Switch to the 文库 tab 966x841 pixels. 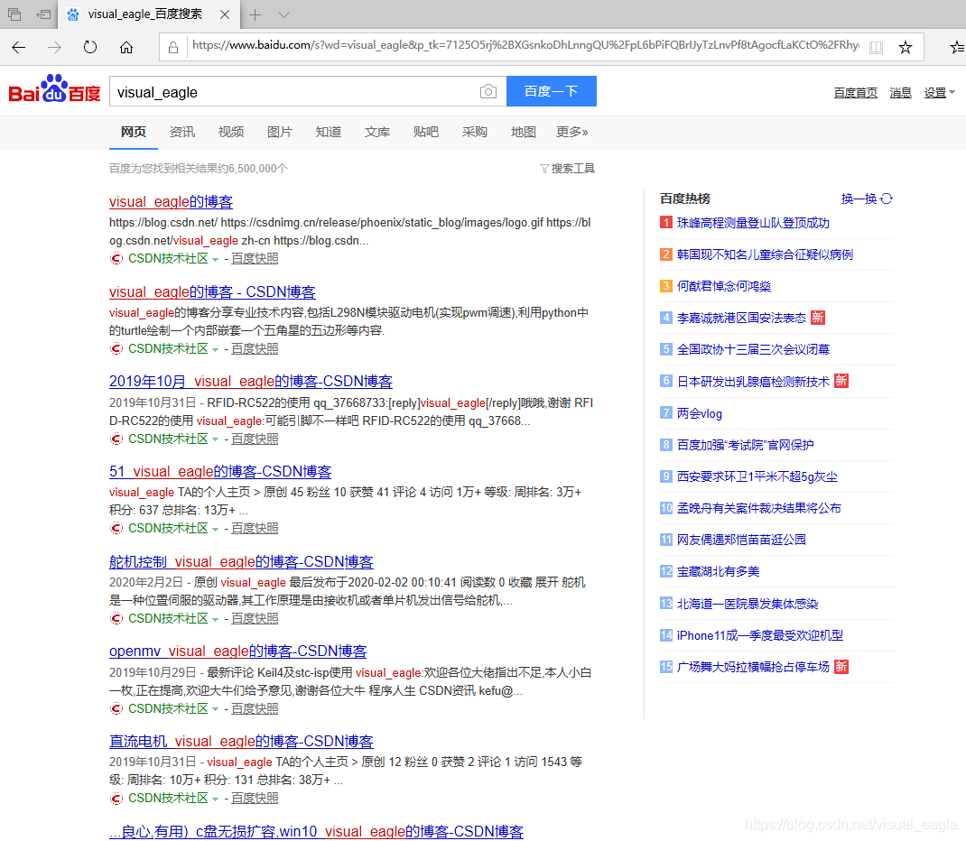click(377, 132)
